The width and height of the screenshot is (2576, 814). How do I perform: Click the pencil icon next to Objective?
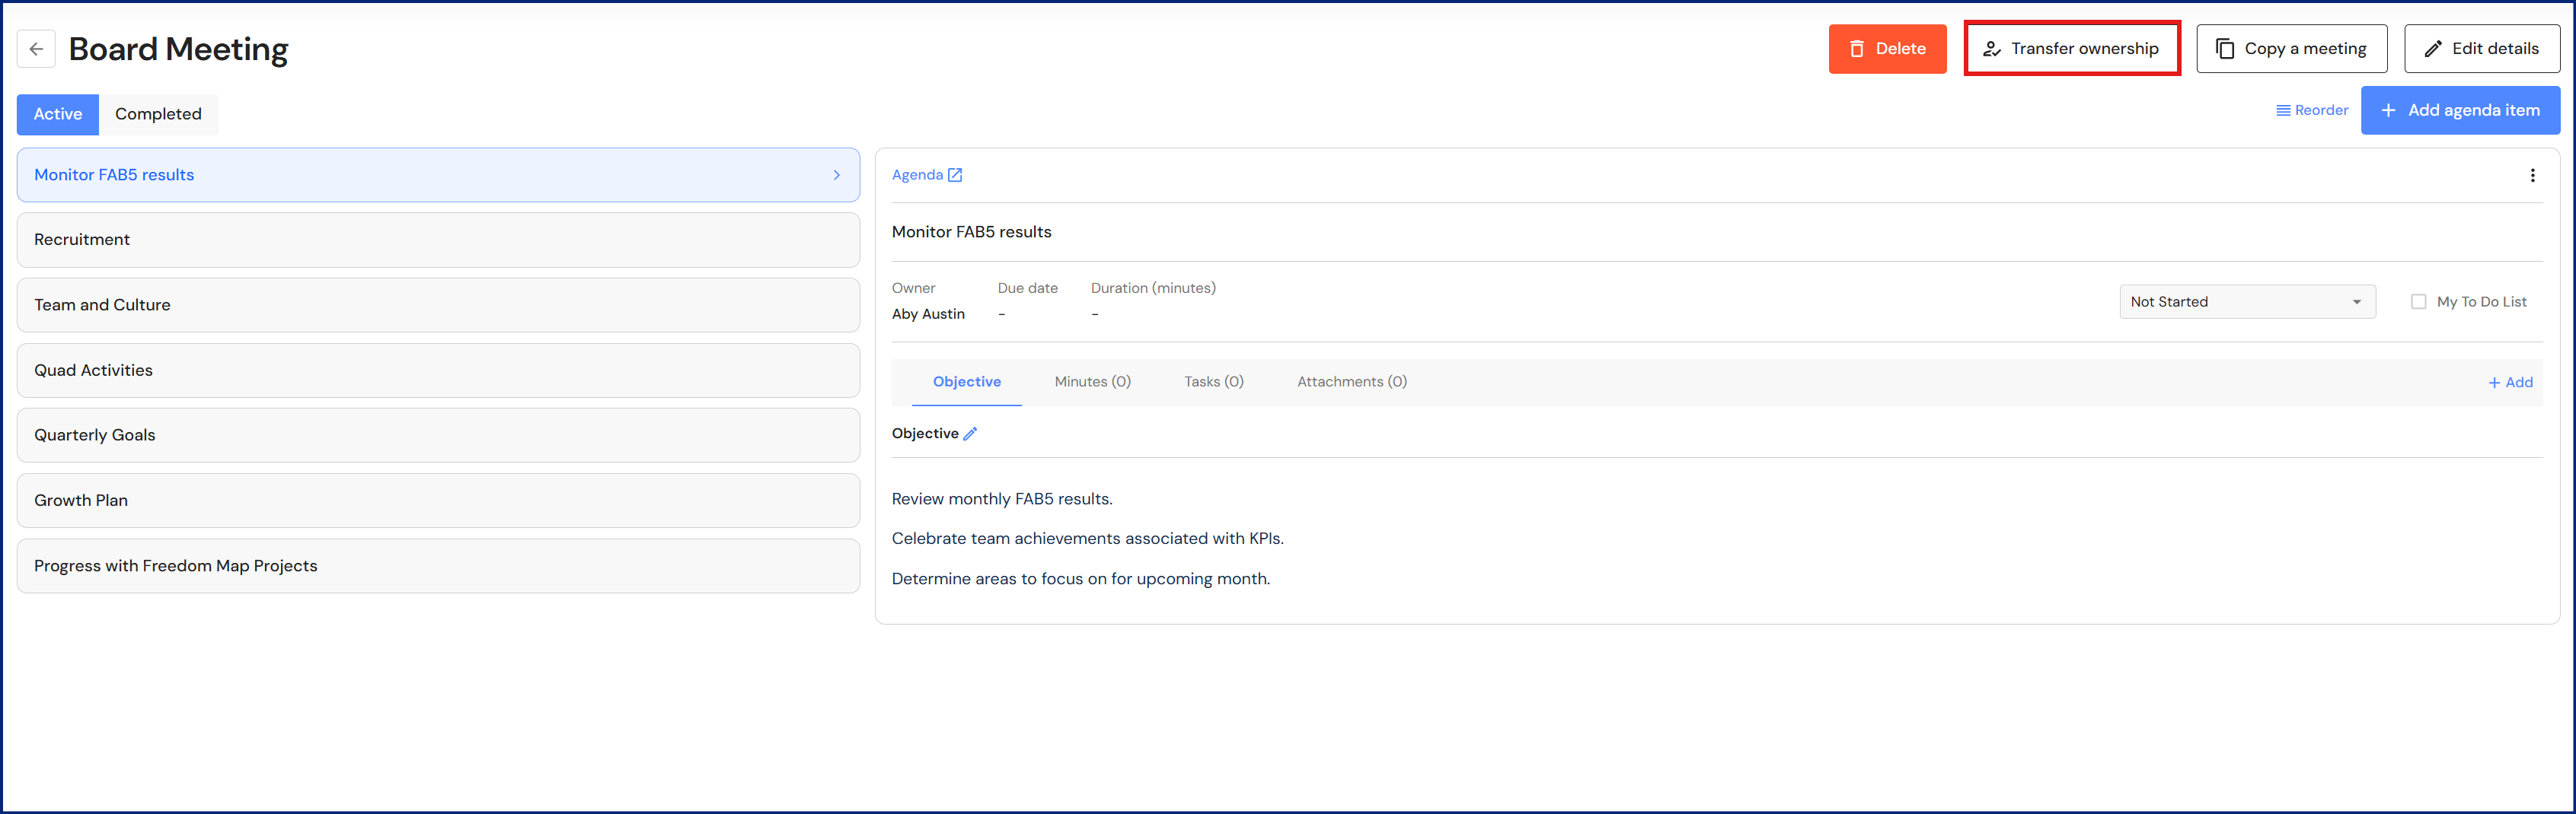coord(970,434)
